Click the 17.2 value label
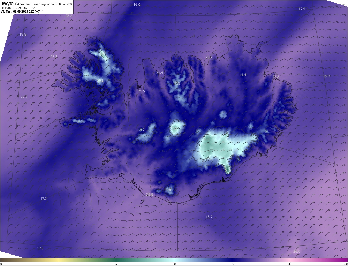The height and width of the screenshot is (266, 348). click(43, 199)
